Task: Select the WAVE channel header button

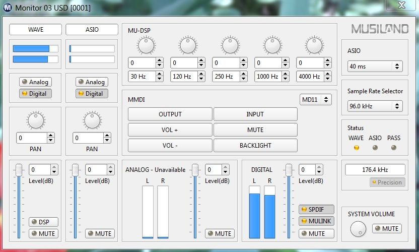Action: pos(36,29)
